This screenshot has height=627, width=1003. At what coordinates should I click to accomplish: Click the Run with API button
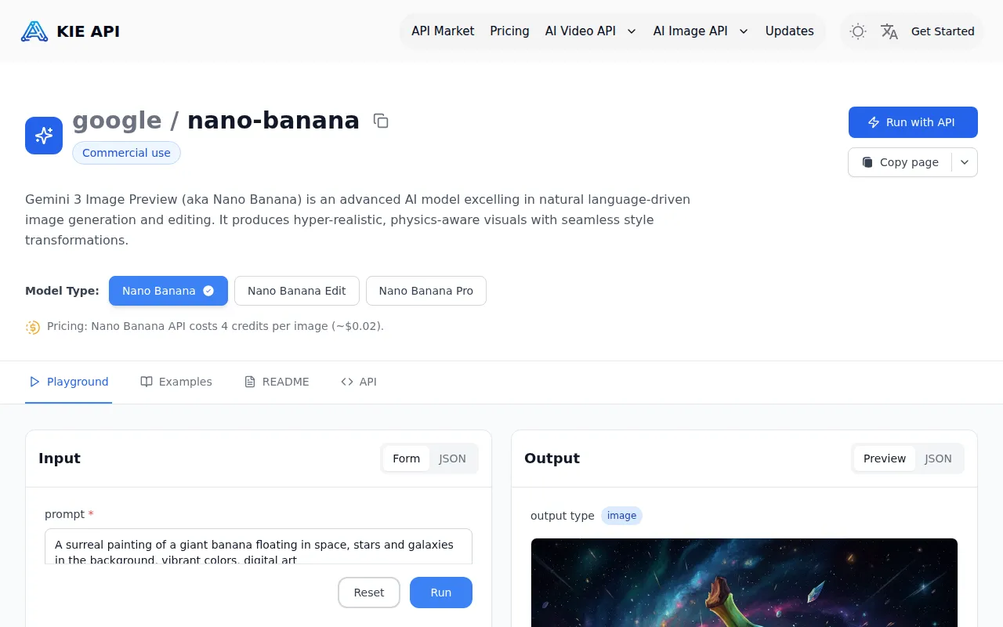(913, 122)
